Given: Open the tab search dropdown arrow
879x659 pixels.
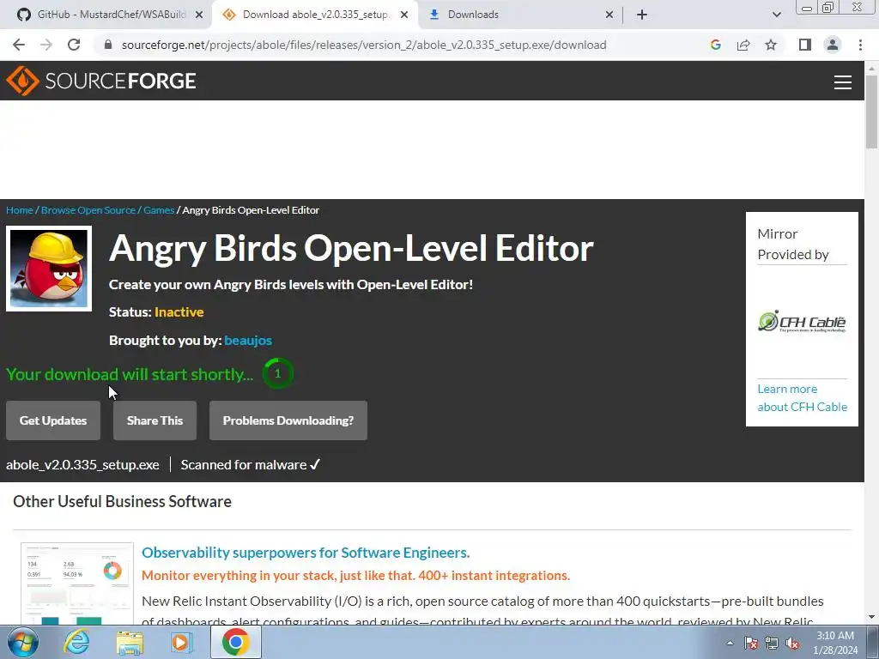Looking at the screenshot, I should [x=776, y=15].
